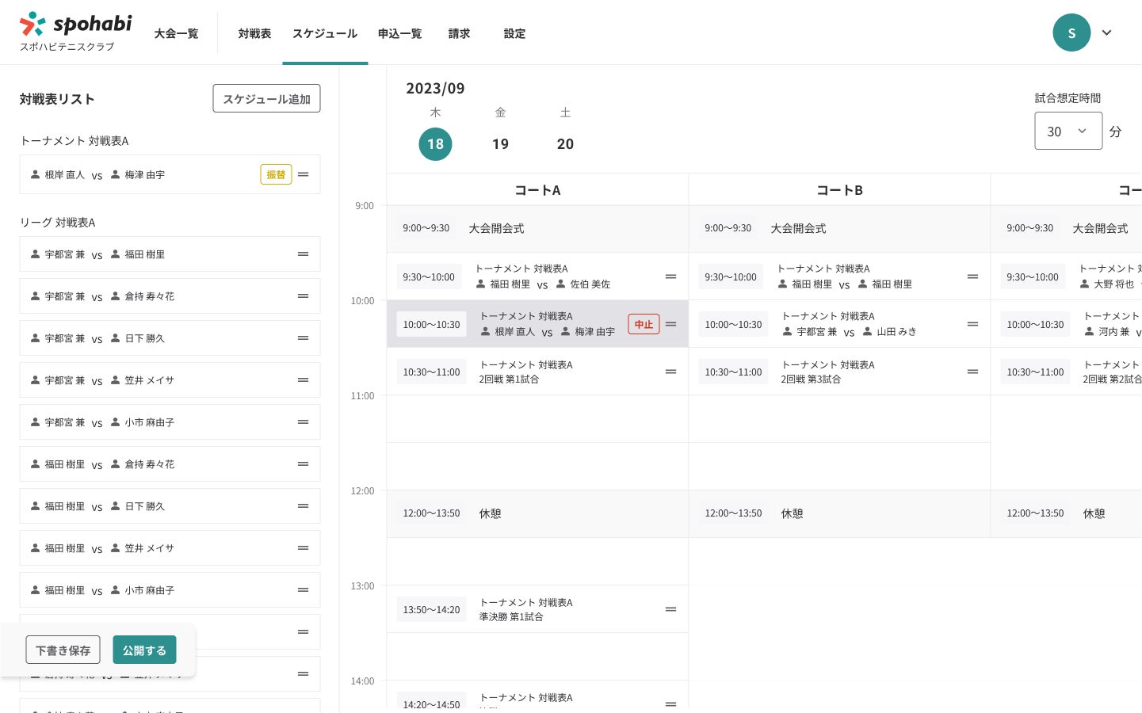Click drag handle for 宇都宮 兼 vs 福田 樹里
The width and height of the screenshot is (1142, 713).
(303, 254)
